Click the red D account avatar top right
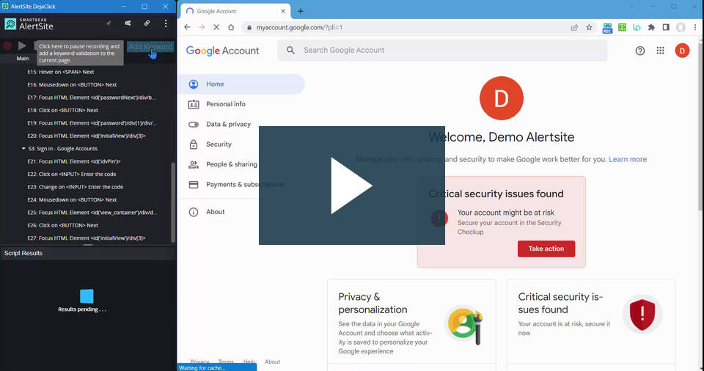Screen dimensions: 704x371 click(682, 51)
